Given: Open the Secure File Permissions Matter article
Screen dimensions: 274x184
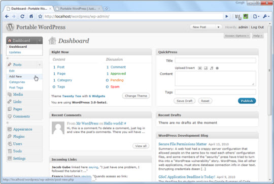Looking at the screenshot, I should 183,144.
